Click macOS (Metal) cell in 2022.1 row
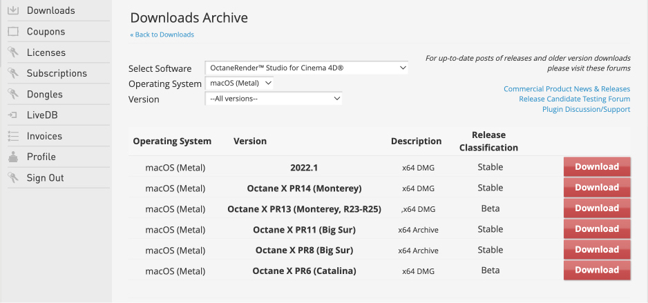The height and width of the screenshot is (303, 648). click(x=175, y=168)
